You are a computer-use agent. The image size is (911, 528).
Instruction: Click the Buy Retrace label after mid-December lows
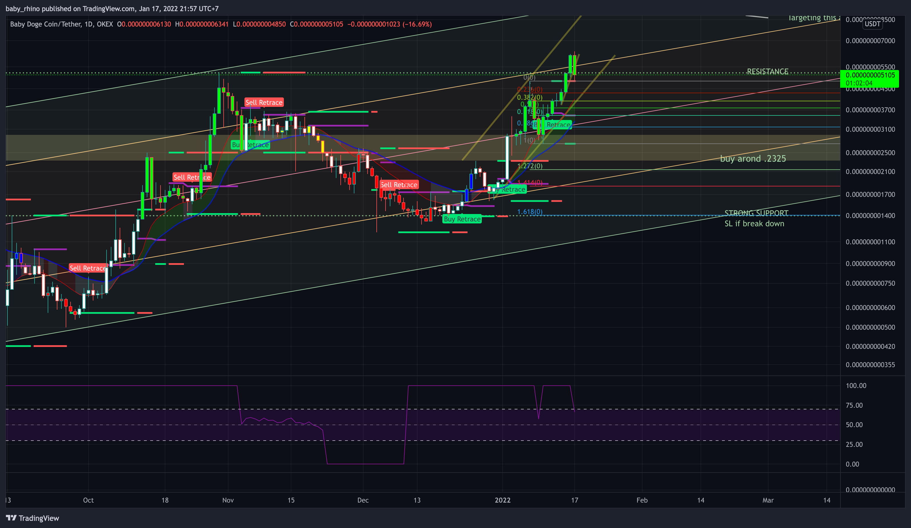coord(462,219)
